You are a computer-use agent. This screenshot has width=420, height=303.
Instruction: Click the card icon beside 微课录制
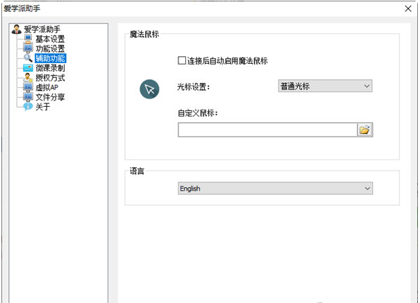[28, 69]
